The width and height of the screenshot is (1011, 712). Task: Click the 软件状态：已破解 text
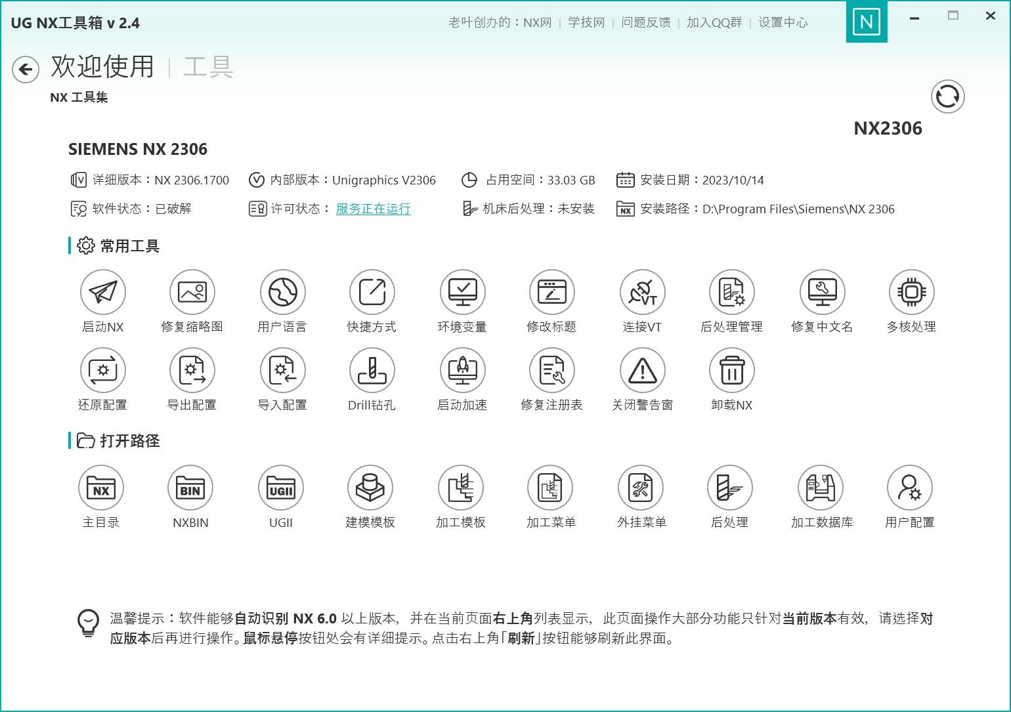click(142, 209)
